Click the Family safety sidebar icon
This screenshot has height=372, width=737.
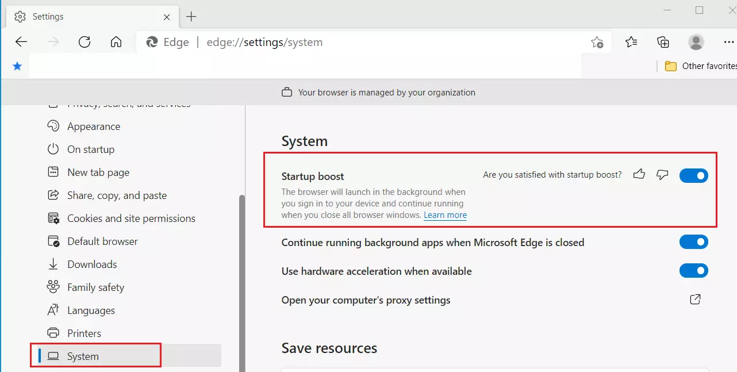(x=53, y=287)
